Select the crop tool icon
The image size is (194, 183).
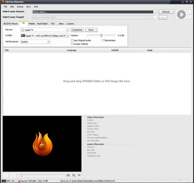pyautogui.click(x=74, y=175)
